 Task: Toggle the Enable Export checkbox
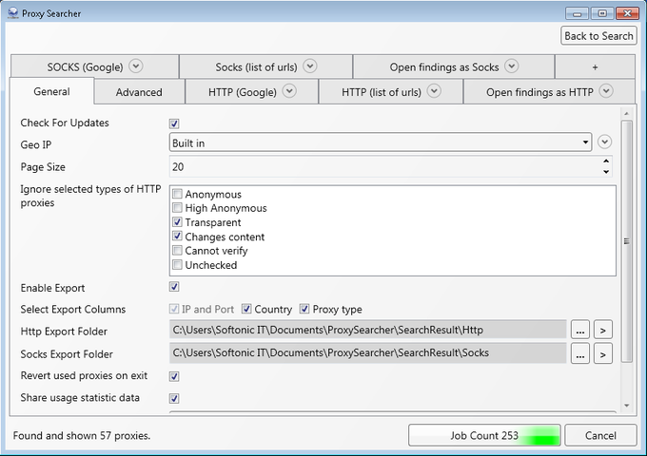174,287
